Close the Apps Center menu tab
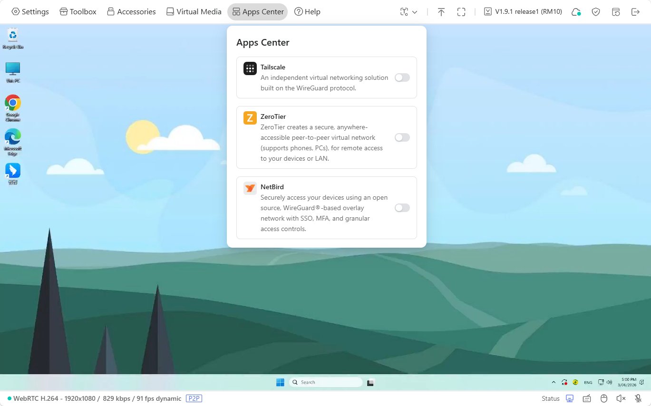Screen dimensions: 651x406 tap(258, 12)
